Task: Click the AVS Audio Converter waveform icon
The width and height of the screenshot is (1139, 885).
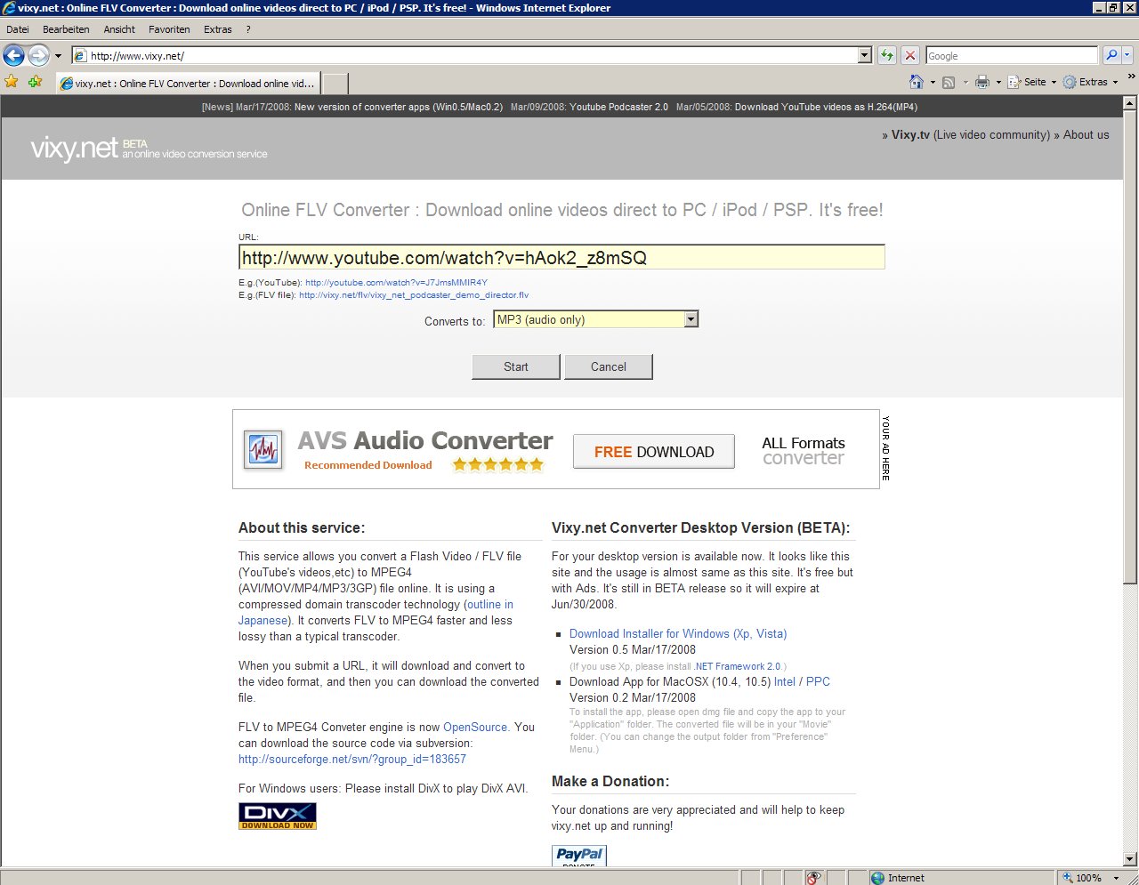Action: coord(263,451)
